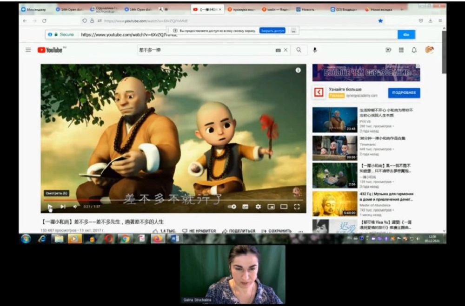This screenshot has width=465, height=306.
Task: Toggle theater mode view
Action: 284,207
